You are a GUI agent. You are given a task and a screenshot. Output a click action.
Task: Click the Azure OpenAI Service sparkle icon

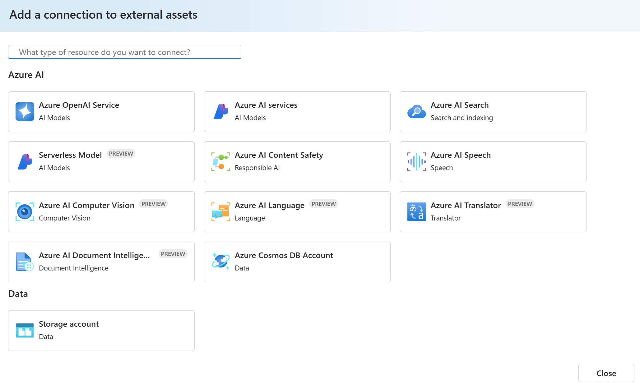(x=25, y=111)
